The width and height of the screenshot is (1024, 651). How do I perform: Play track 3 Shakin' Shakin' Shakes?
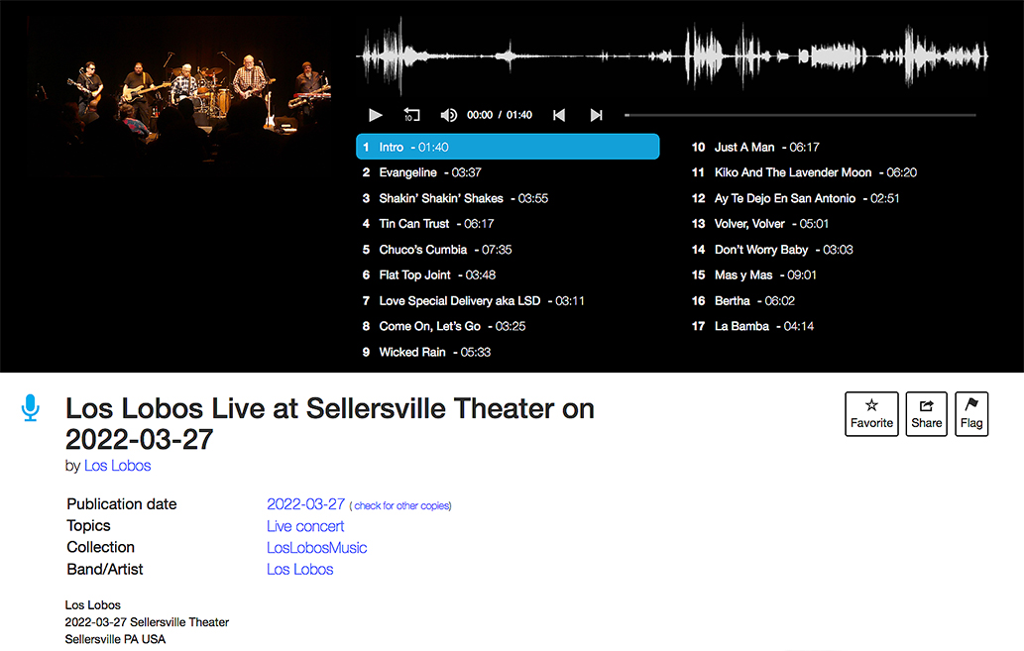click(x=508, y=198)
